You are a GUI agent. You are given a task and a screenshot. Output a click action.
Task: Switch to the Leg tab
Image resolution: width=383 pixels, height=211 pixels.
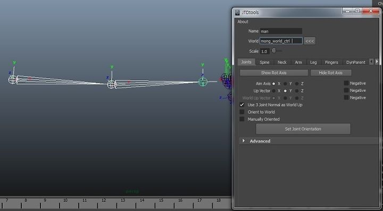click(x=314, y=62)
